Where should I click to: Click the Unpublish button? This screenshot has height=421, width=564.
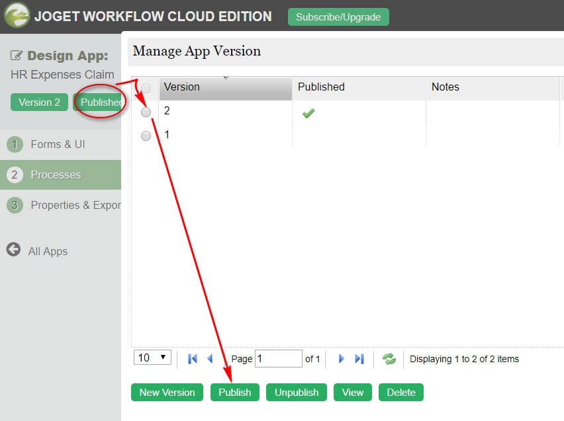(x=297, y=393)
